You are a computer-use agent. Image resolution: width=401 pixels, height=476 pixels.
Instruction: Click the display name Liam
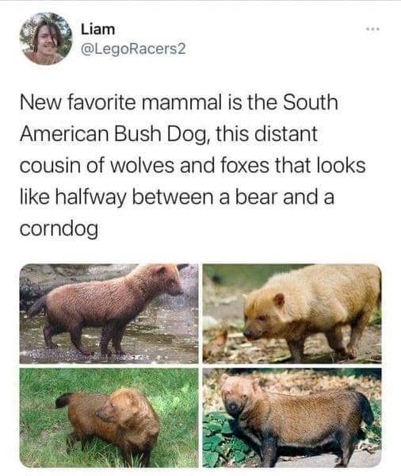point(97,29)
